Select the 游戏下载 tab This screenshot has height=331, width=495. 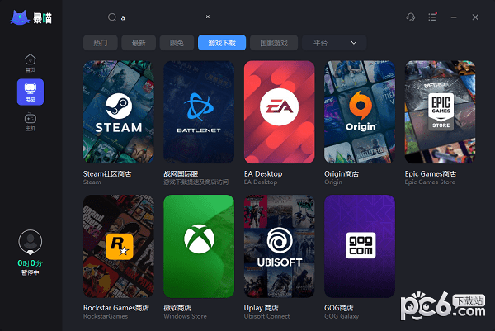(x=222, y=43)
